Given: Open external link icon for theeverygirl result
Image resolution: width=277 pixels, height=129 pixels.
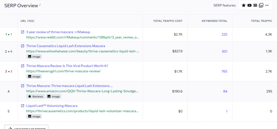Looking at the screenshot, I should click(x=23, y=66).
